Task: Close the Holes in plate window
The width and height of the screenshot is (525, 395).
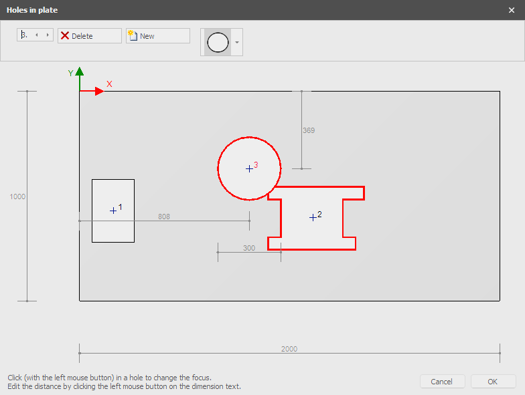Action: pyautogui.click(x=512, y=10)
